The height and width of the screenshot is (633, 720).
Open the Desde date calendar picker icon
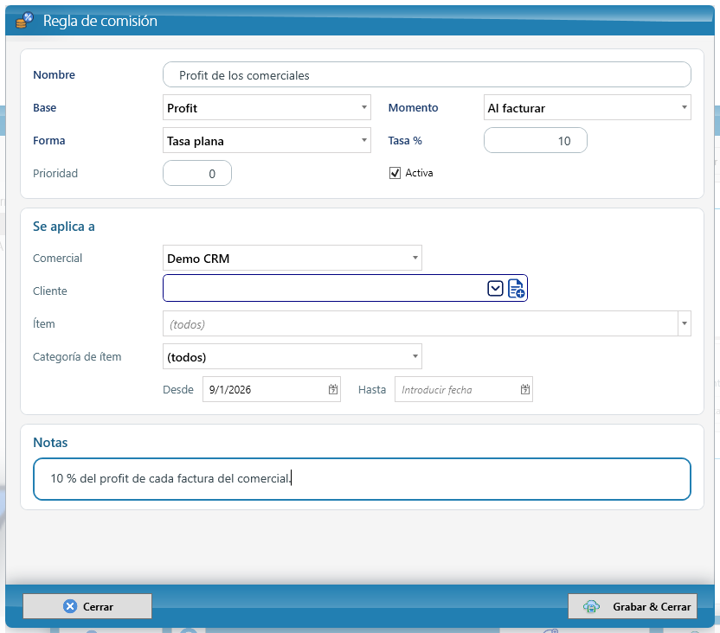coord(333,389)
